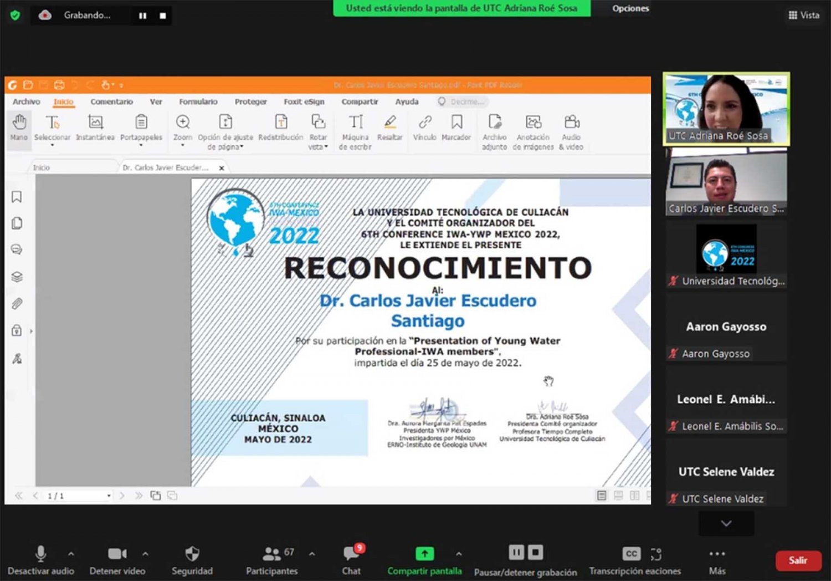Click the print icon in Foxit title bar
The height and width of the screenshot is (581, 831).
point(59,85)
